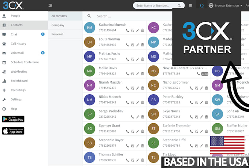Click the Niamh Marsden contact name
Screen dimensions: 249x168
click(111, 82)
